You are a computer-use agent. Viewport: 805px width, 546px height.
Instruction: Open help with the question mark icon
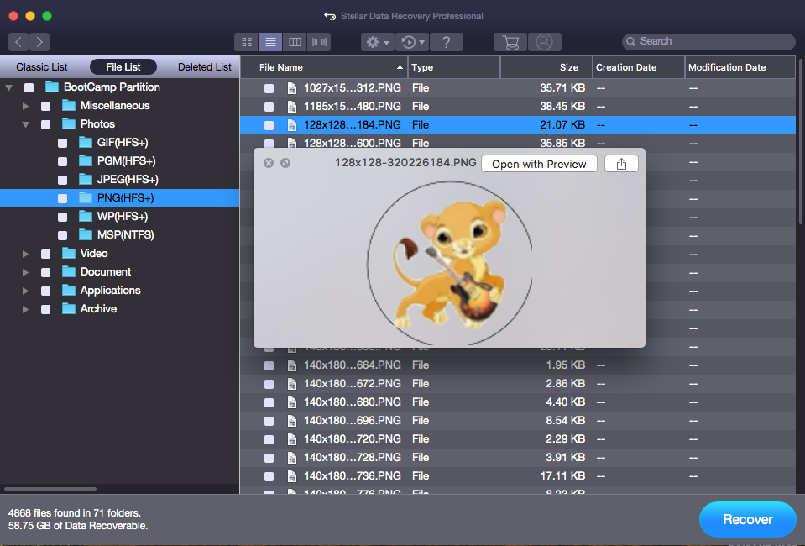pyautogui.click(x=446, y=42)
